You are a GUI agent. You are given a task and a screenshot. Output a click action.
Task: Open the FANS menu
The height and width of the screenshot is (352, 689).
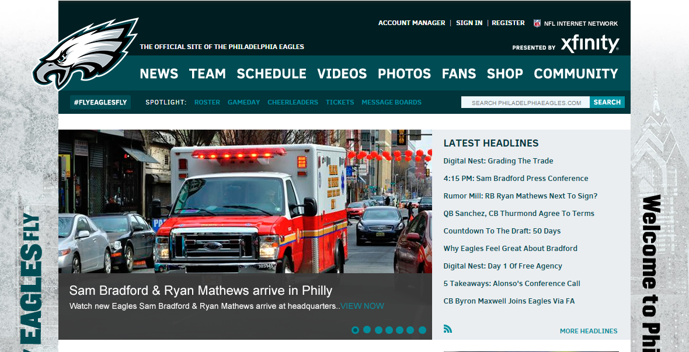(x=459, y=74)
